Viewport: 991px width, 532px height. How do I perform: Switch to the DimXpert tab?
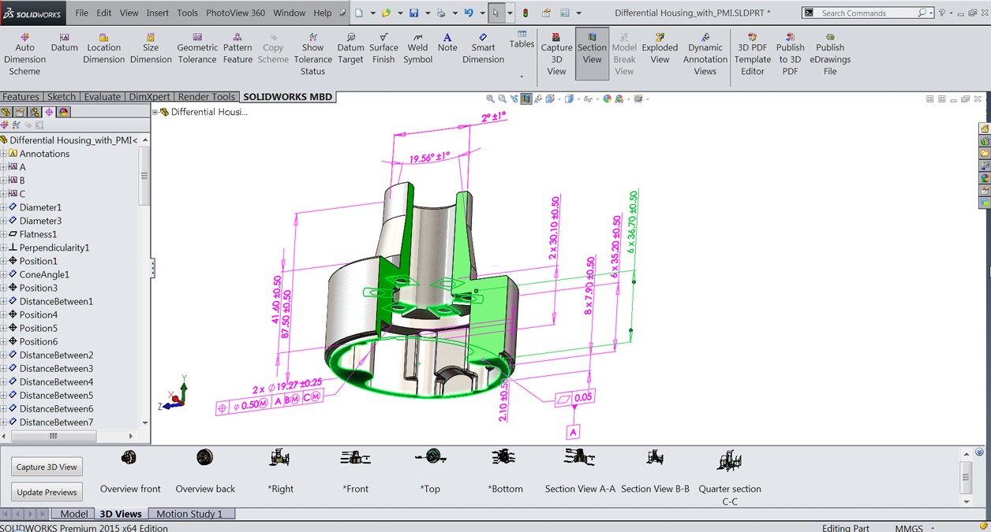tap(150, 97)
